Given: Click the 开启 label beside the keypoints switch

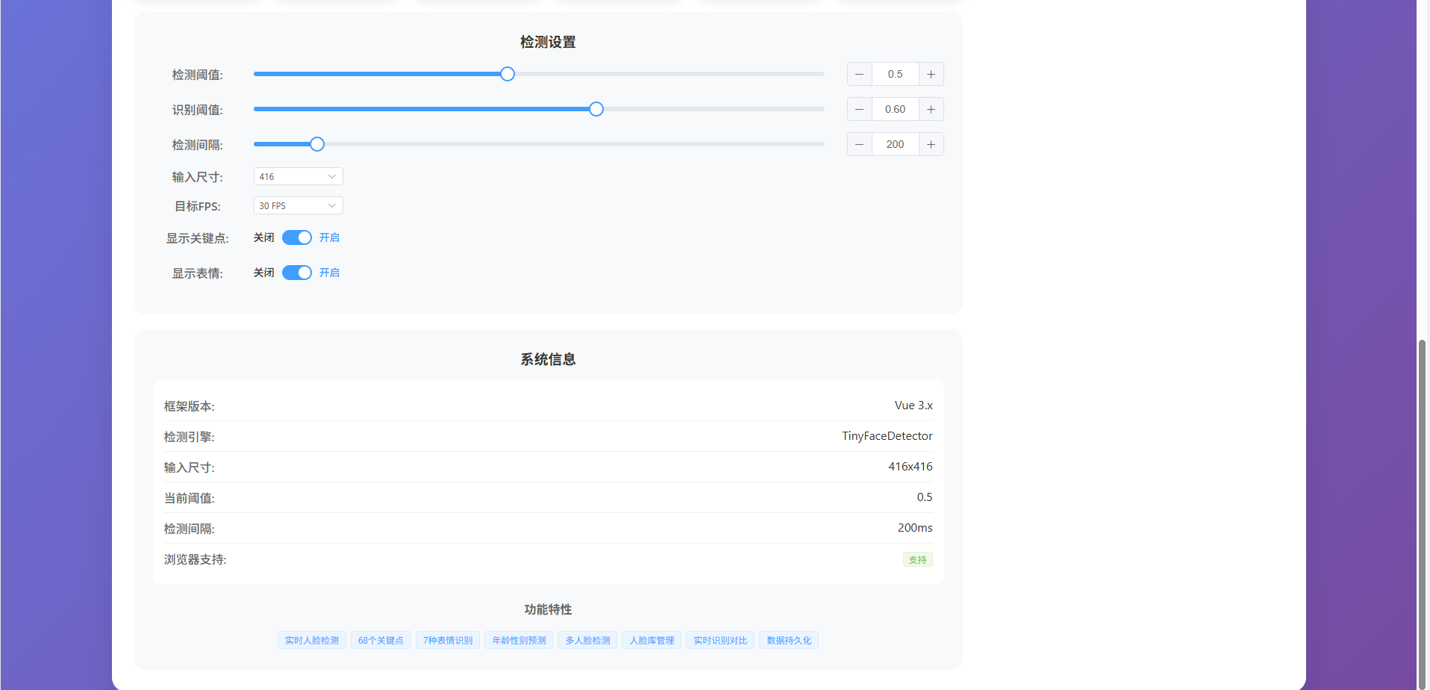Looking at the screenshot, I should pyautogui.click(x=331, y=237).
